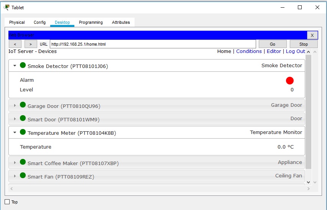The image size is (327, 210).
Task: Click the green status dot of Smart Coffee Maker
Action: (23, 162)
